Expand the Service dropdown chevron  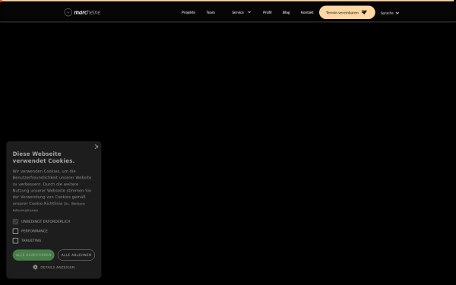[249, 12]
